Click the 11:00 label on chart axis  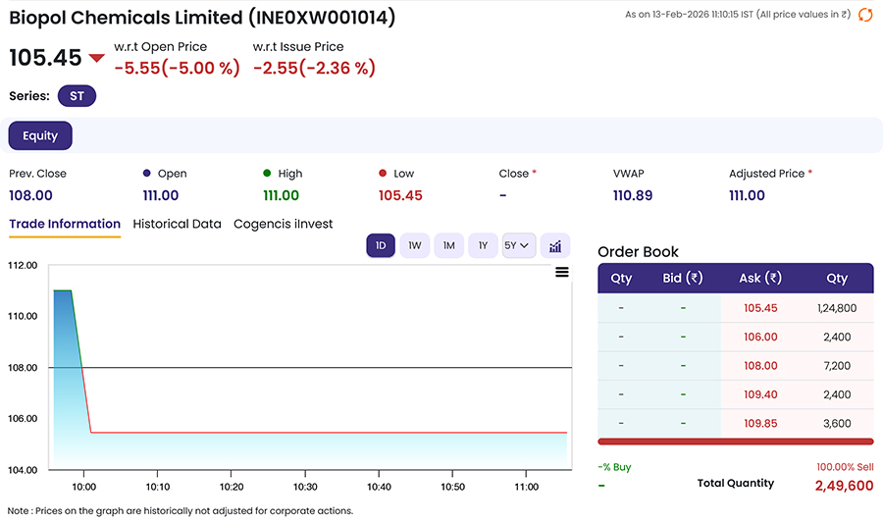click(x=526, y=487)
